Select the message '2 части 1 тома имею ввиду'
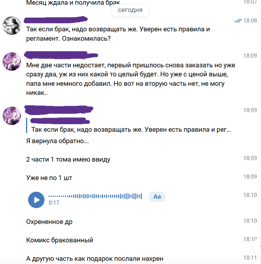Viewport: 261px width, 264px height. [x=68, y=159]
